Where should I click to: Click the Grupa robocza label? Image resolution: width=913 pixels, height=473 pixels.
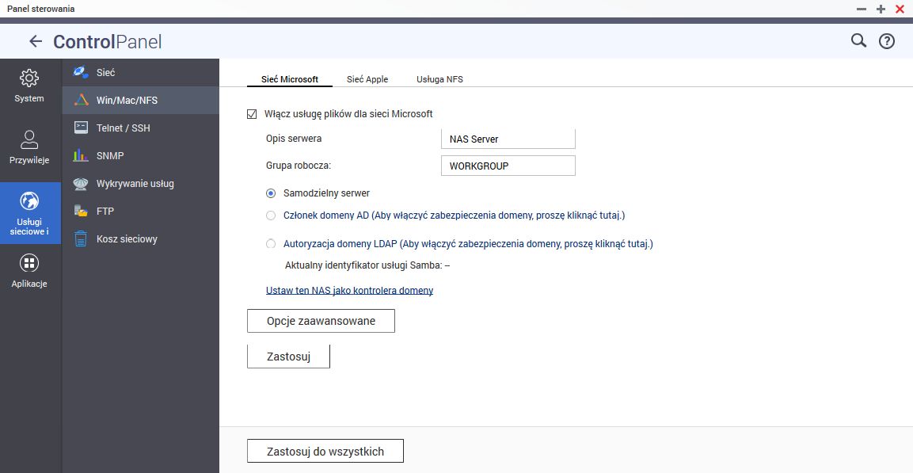coord(298,166)
